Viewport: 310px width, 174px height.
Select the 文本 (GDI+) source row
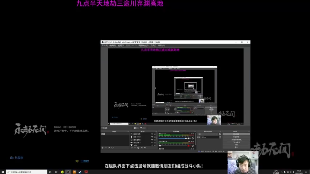point(143,137)
